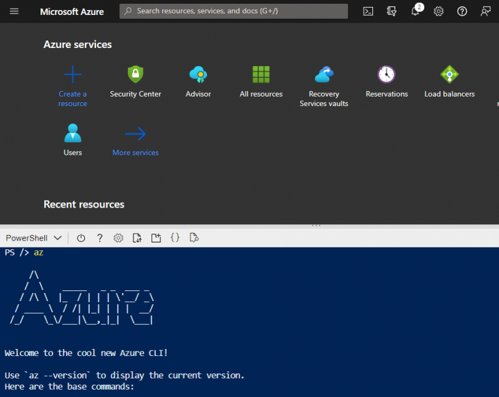Expand the PowerShell shell type dropdown
Screen dimensions: 499x397
click(34, 237)
